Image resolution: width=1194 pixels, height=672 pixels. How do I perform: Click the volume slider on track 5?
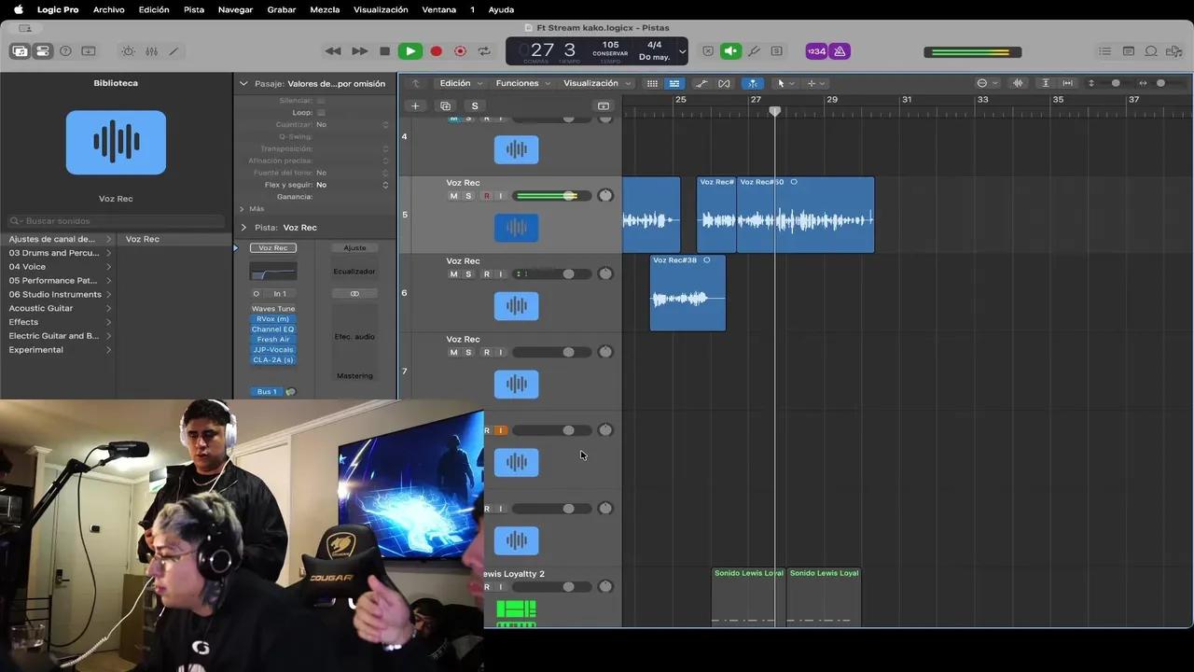coord(552,196)
